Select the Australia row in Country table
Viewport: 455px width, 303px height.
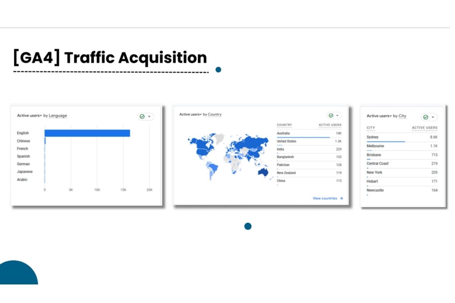tap(309, 134)
